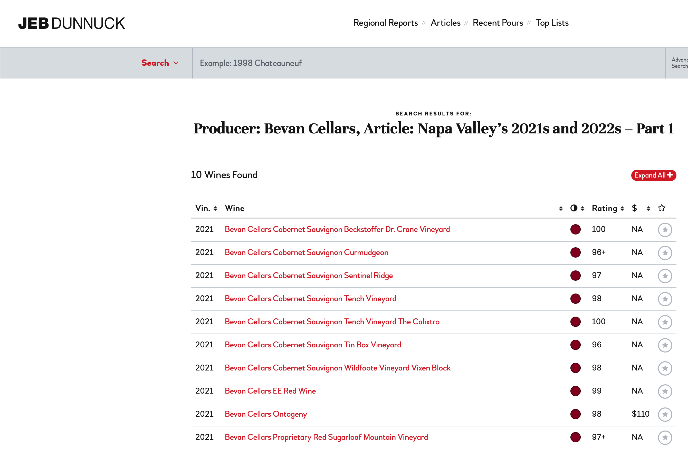This screenshot has height=469, width=688.
Task: Click the red wine dot for The Calixtro
Action: 575,322
